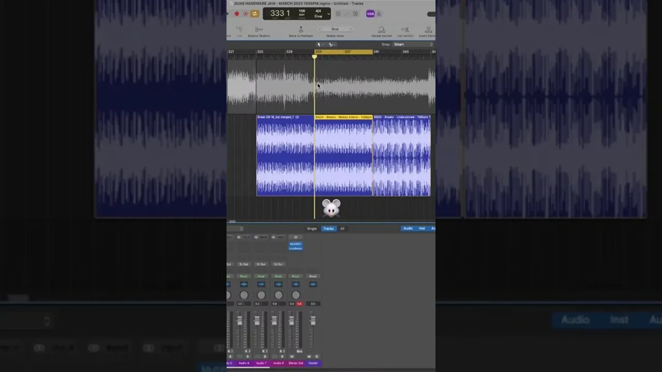Click the purple 1234 count-in button
This screenshot has height=372, width=662.
coord(370,14)
